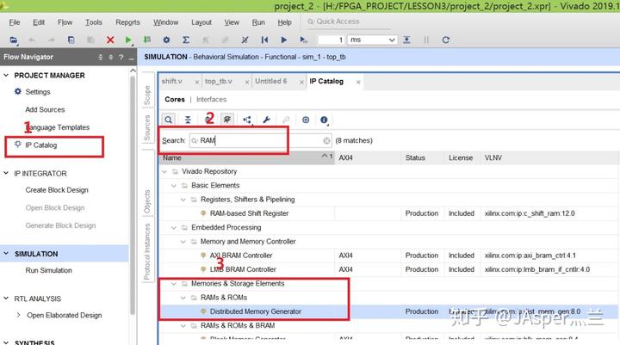Open the Window menu

click(165, 22)
